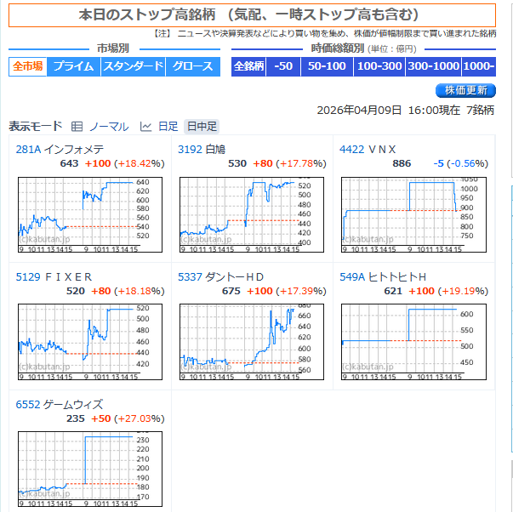The width and height of the screenshot is (513, 512).
Task: Switch to the プライム market tab
Action: (73, 66)
